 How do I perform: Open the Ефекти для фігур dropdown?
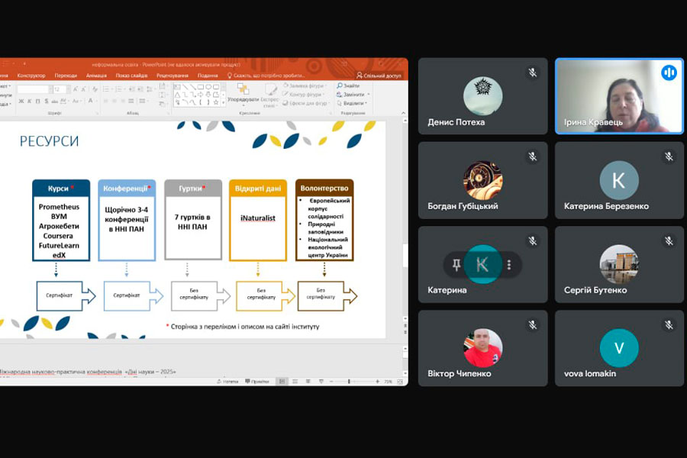[306, 103]
